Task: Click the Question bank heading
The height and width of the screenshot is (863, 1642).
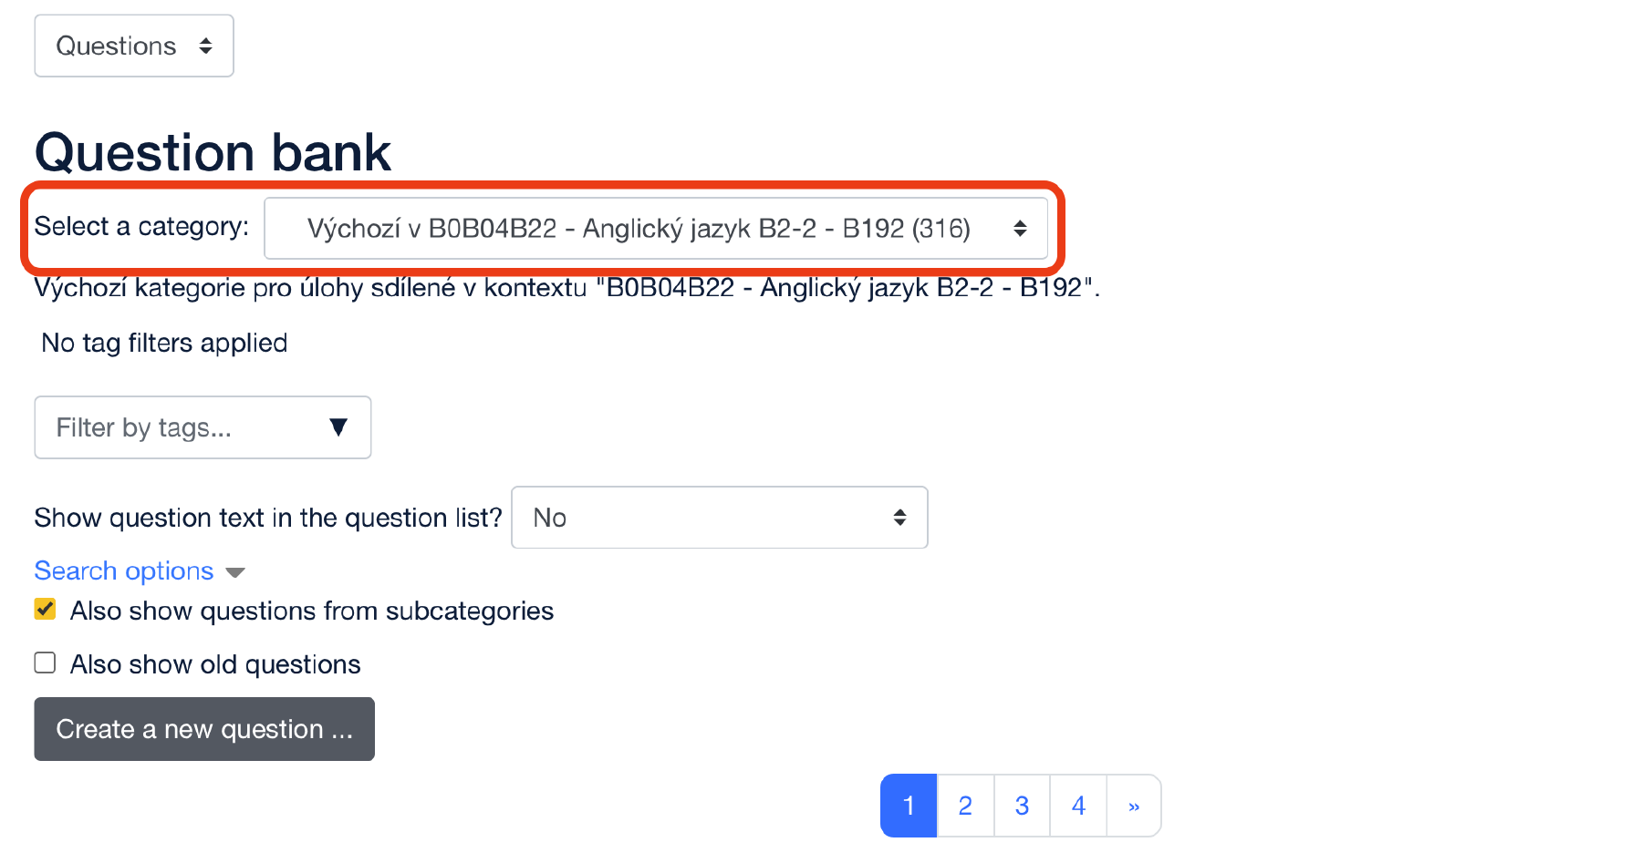Action: tap(213, 152)
